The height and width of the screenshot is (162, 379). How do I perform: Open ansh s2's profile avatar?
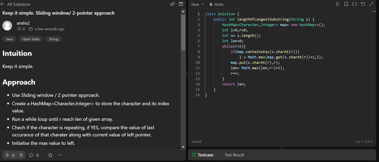click(8, 26)
